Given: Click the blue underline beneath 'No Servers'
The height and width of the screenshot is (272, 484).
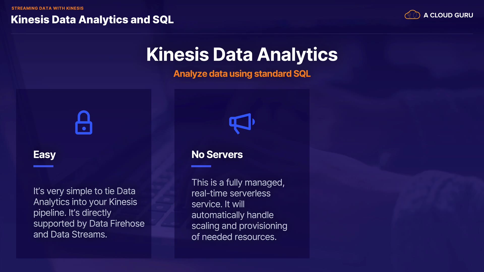Looking at the screenshot, I should [x=201, y=166].
